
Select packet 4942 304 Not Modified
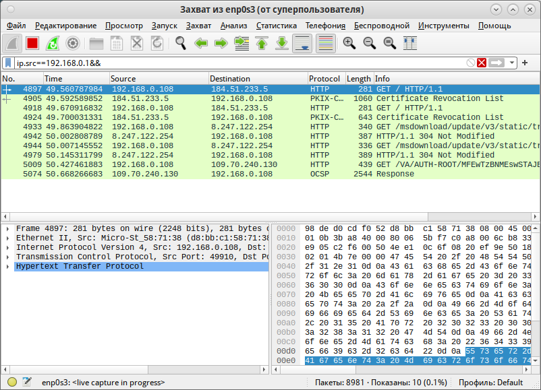tap(270, 136)
